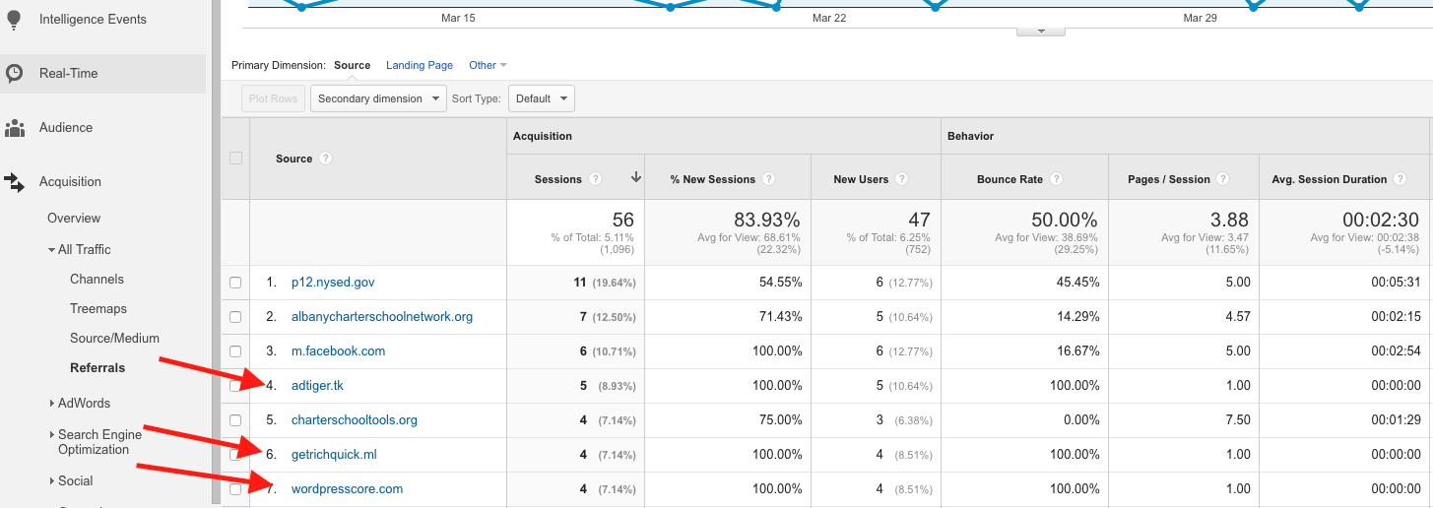Image resolution: width=1433 pixels, height=508 pixels.
Task: Open Real-Time via its clock icon
Action: 15,74
